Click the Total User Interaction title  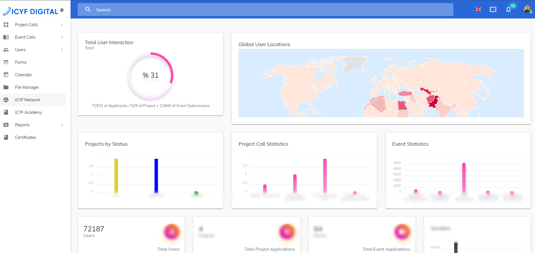(x=109, y=42)
